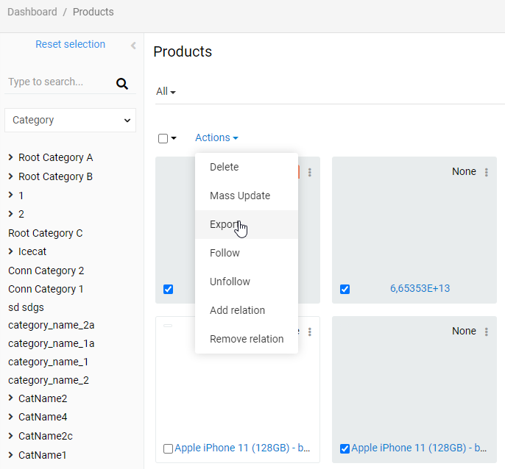Open the select-all dropdown caret
Screen dimensions: 505x469
coord(174,138)
